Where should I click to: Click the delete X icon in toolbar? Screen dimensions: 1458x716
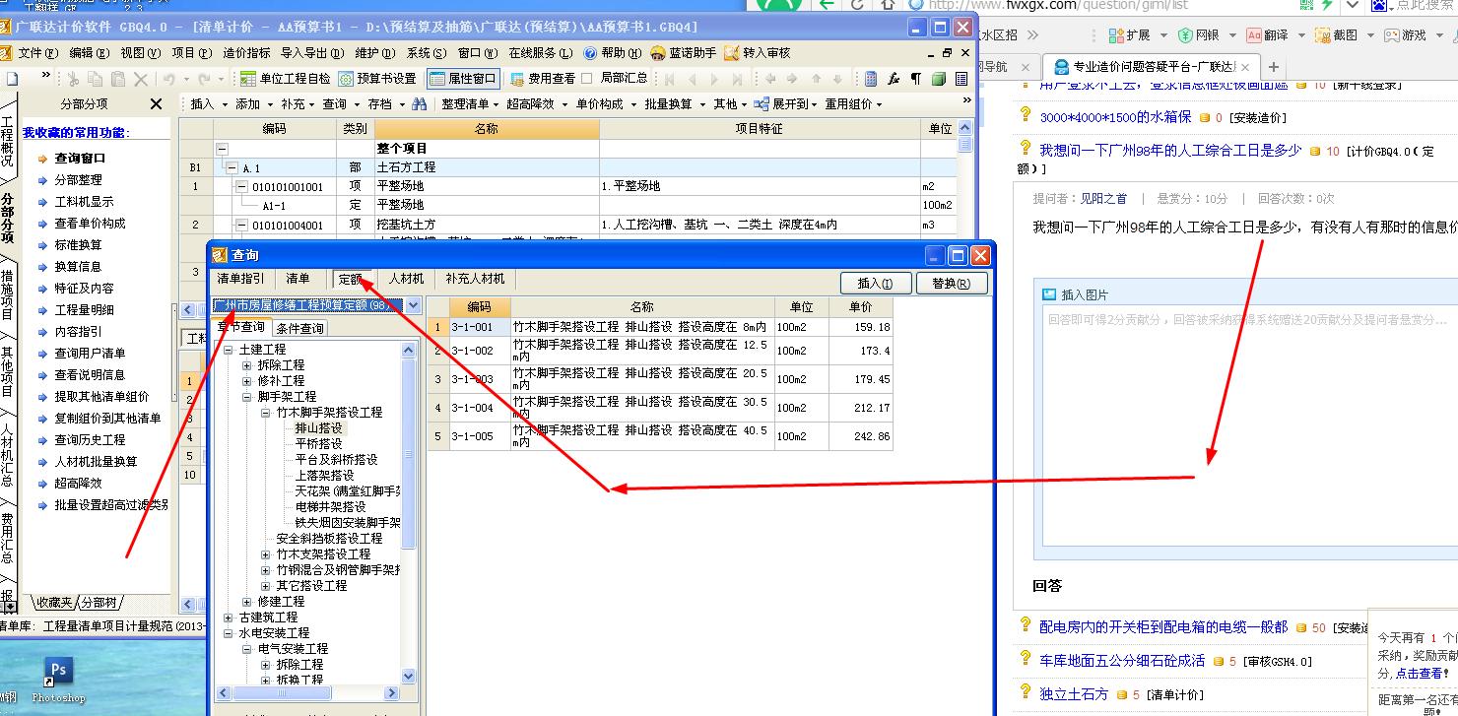pos(140,79)
